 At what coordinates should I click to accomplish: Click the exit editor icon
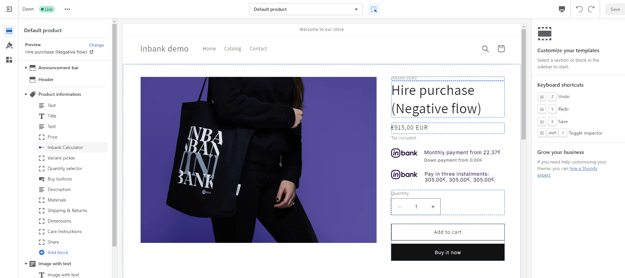9,9
